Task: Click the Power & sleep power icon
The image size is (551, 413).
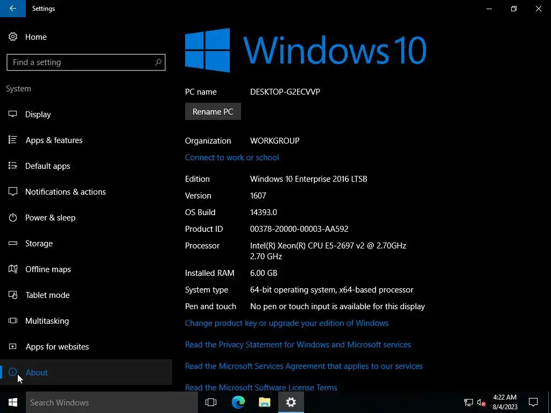Action: tap(13, 217)
